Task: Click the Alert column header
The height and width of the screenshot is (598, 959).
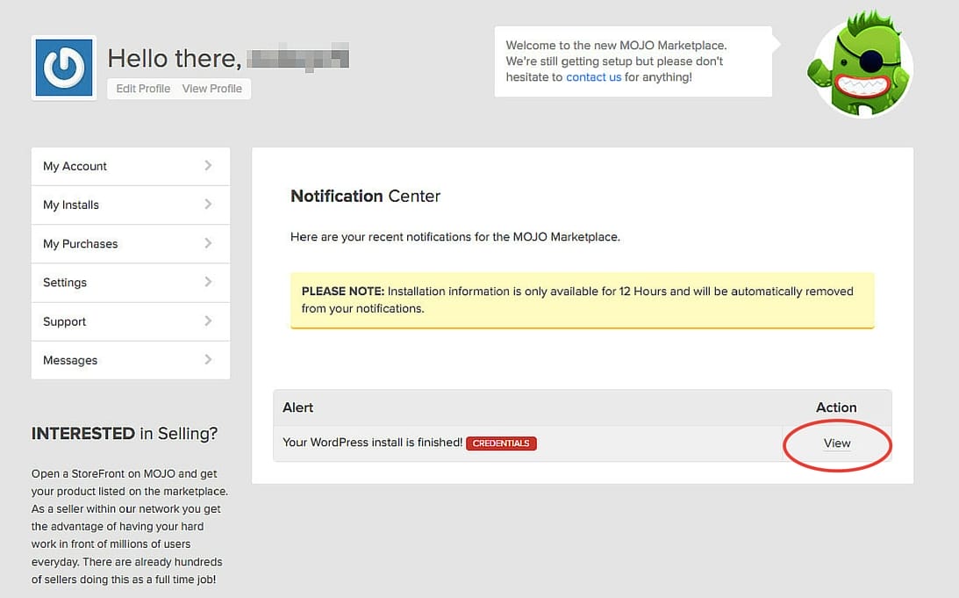Action: (x=298, y=407)
